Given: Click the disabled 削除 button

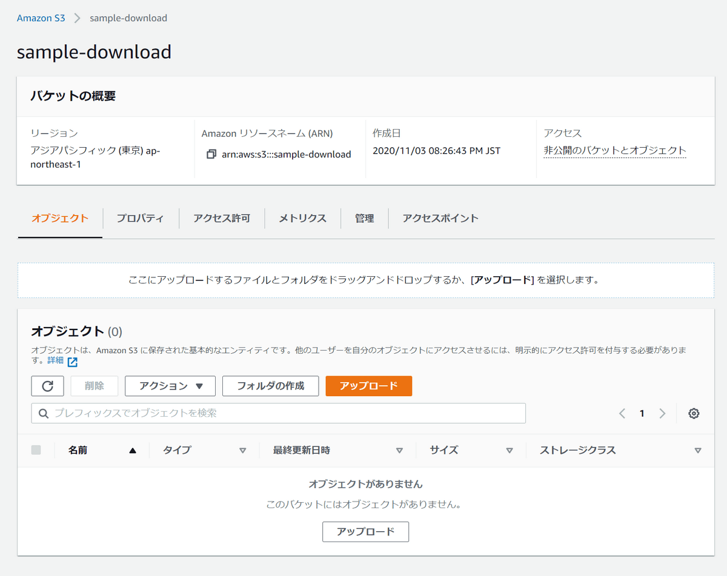Looking at the screenshot, I should click(95, 386).
